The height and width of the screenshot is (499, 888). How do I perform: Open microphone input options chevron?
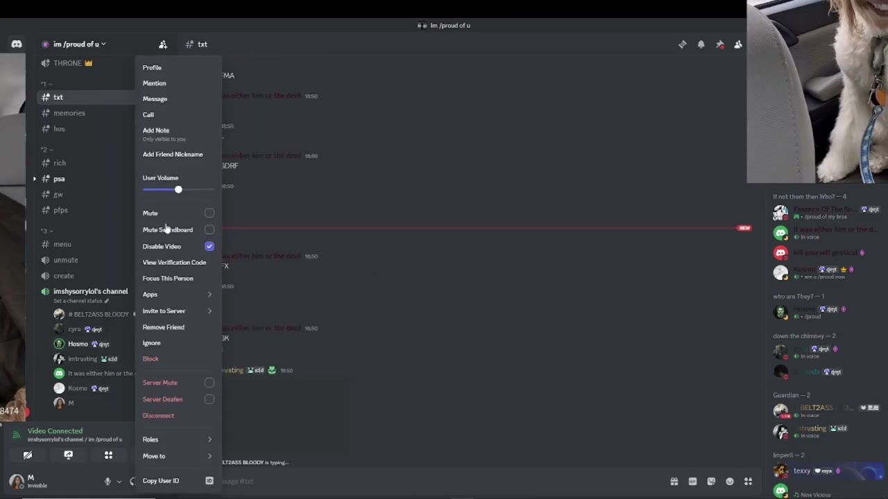pos(119,481)
